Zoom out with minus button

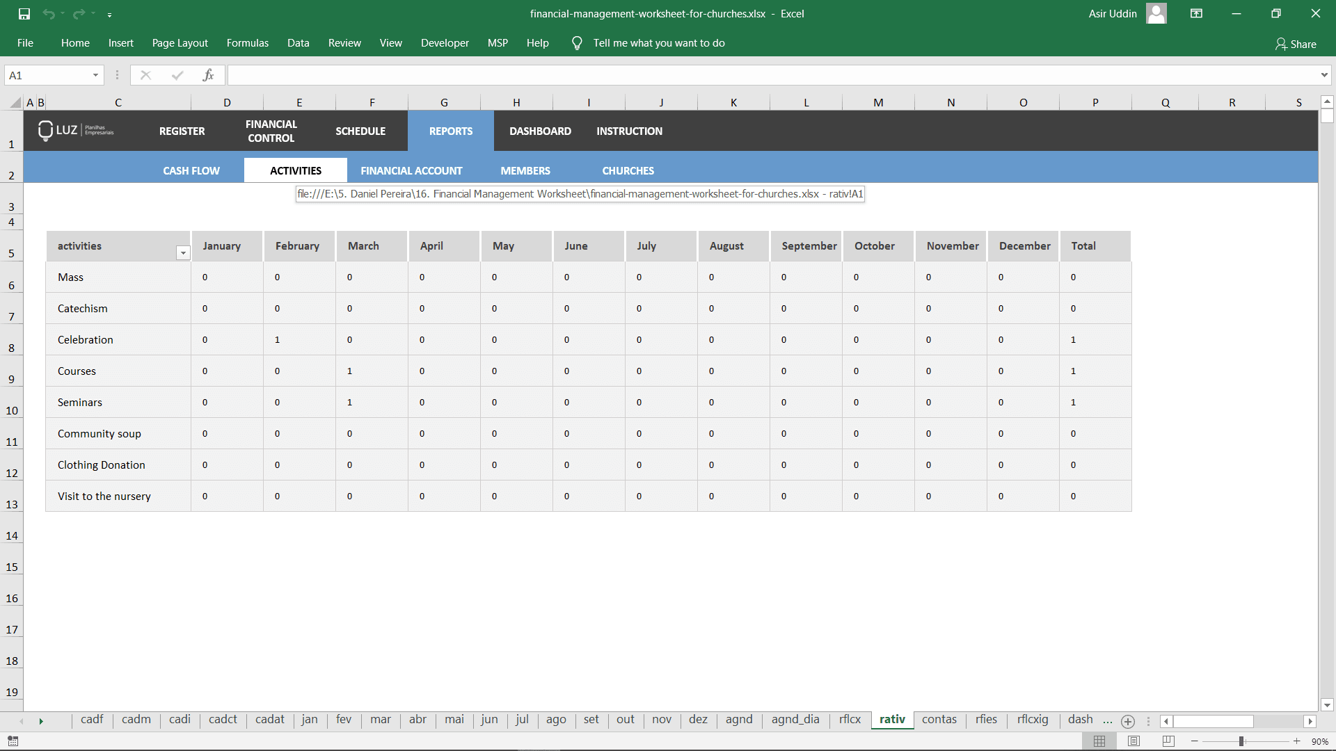point(1194,741)
